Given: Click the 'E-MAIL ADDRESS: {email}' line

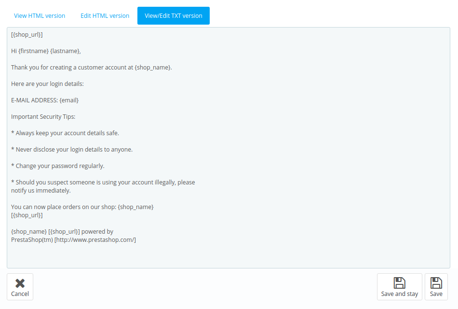Looking at the screenshot, I should click(x=45, y=100).
